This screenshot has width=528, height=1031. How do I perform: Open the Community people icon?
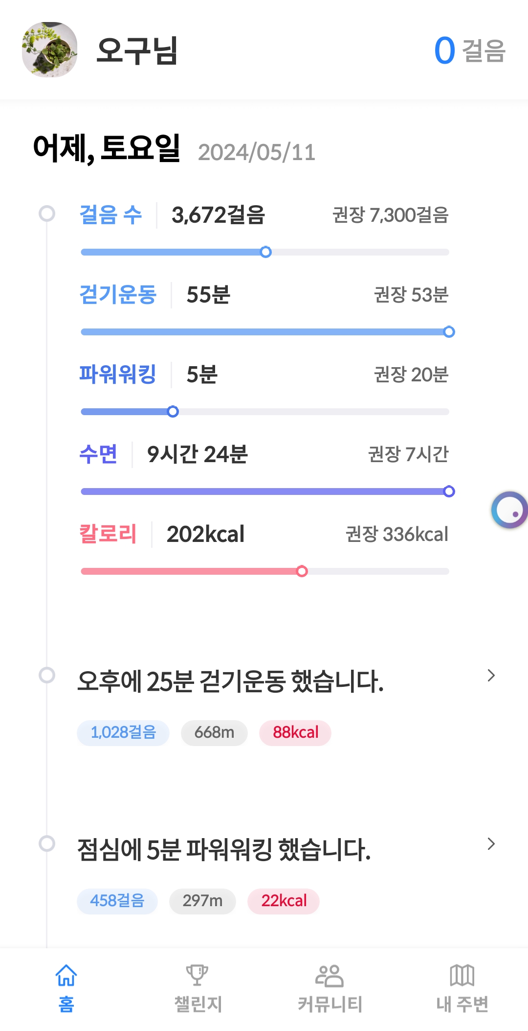(x=330, y=975)
